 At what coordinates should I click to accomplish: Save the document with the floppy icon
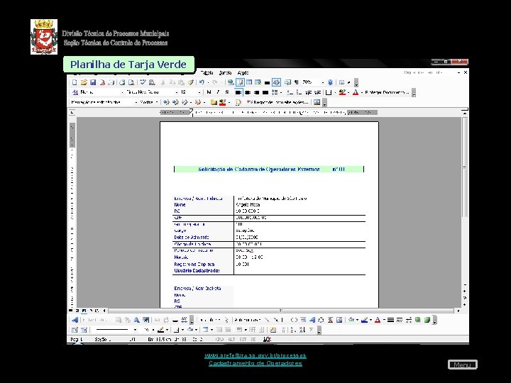click(x=93, y=82)
